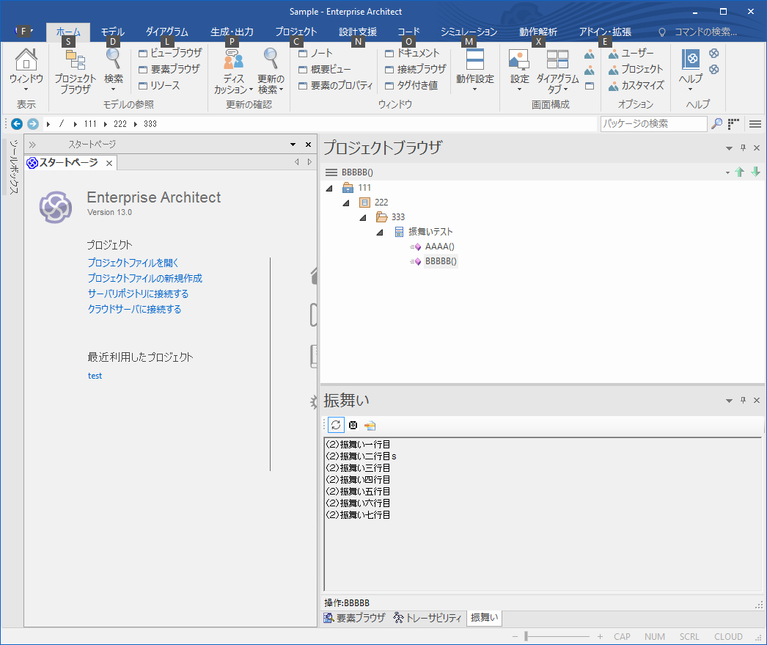Image resolution: width=767 pixels, height=645 pixels.
Task: Open the Project Browser hamburger menu icon
Action: point(331,172)
